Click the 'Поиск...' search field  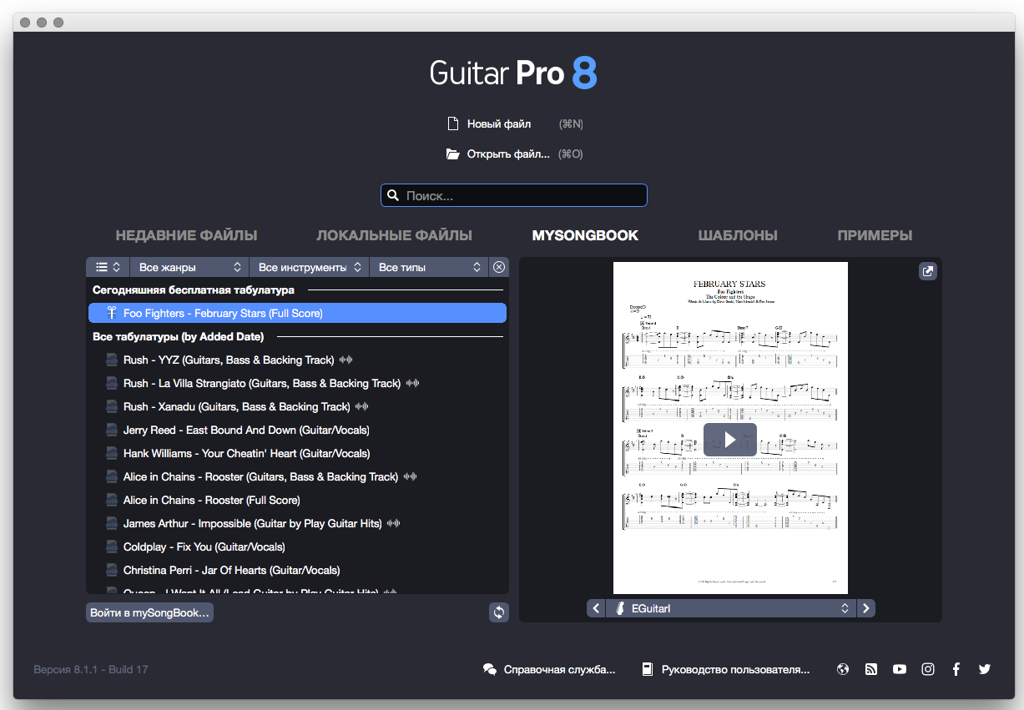click(x=514, y=196)
